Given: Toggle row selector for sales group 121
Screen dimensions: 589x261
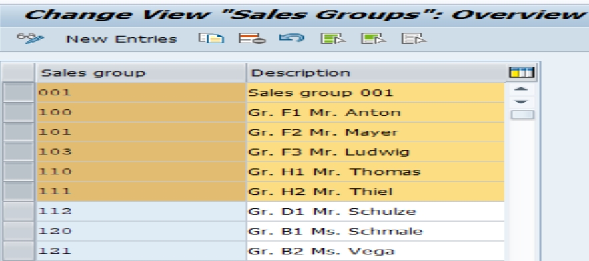Looking at the screenshot, I should pyautogui.click(x=19, y=251).
